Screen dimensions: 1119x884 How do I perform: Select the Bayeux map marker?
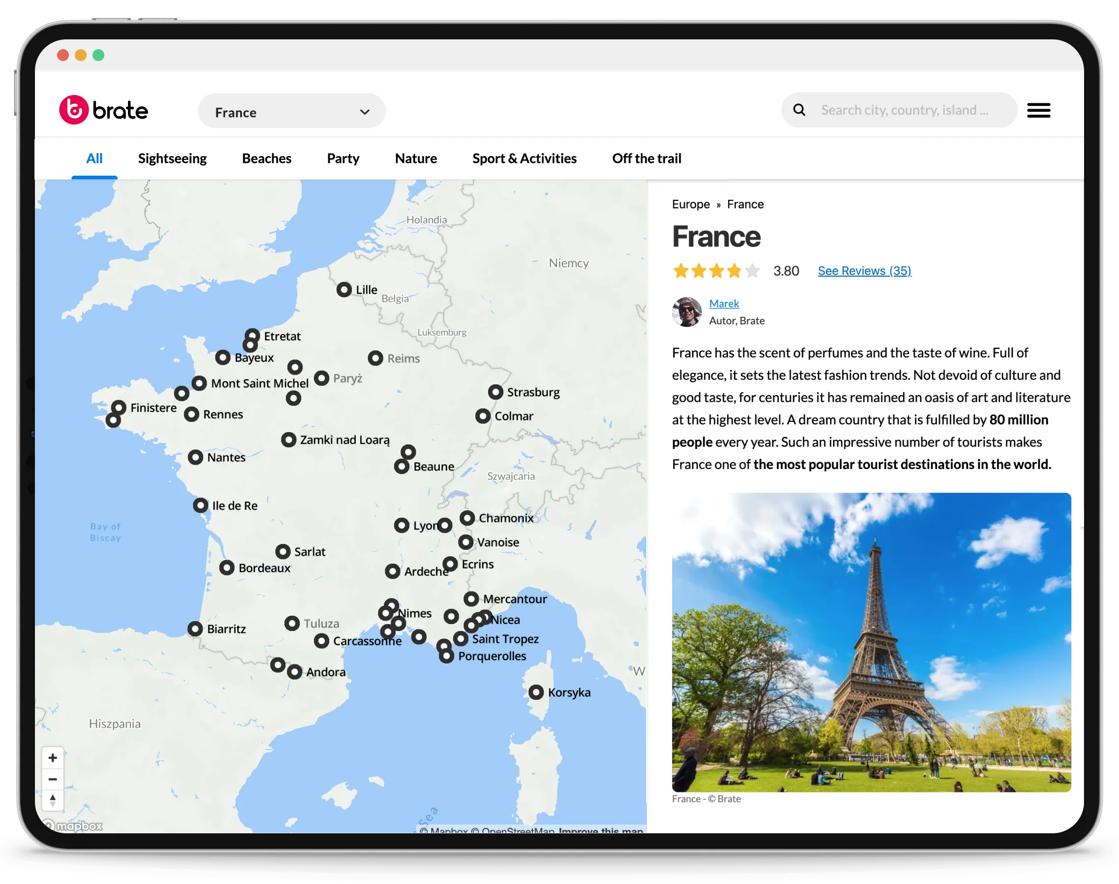click(223, 357)
